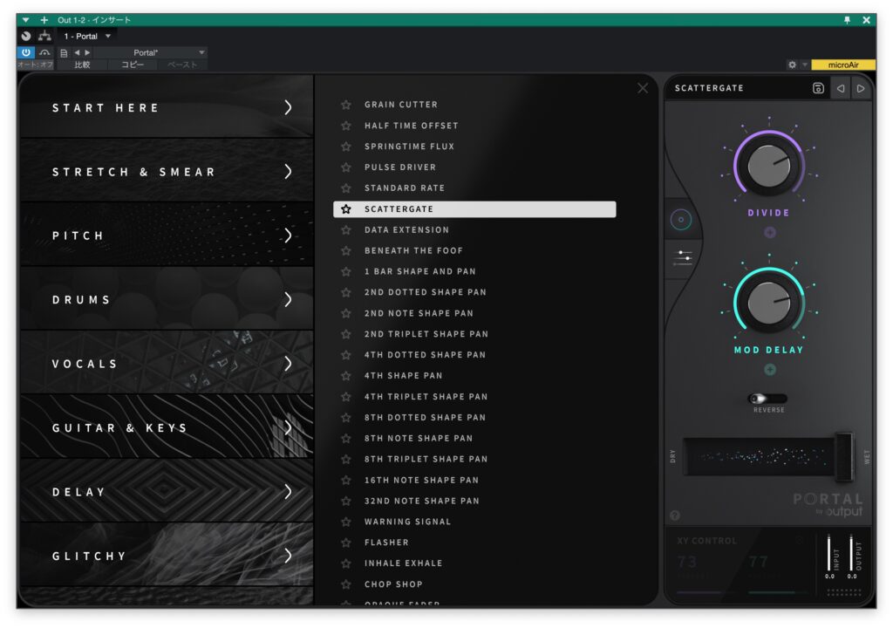The height and width of the screenshot is (628, 893).
Task: Load the WARNING SIGNAL preset
Action: (407, 522)
